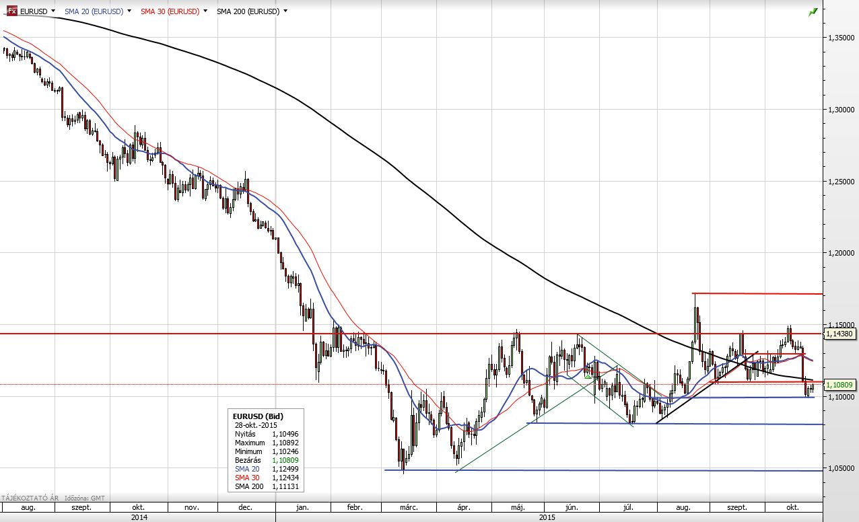Expand the SMA 200 (EURUSD) indicator dropdown
The width and height of the screenshot is (859, 522).
pyautogui.click(x=285, y=11)
